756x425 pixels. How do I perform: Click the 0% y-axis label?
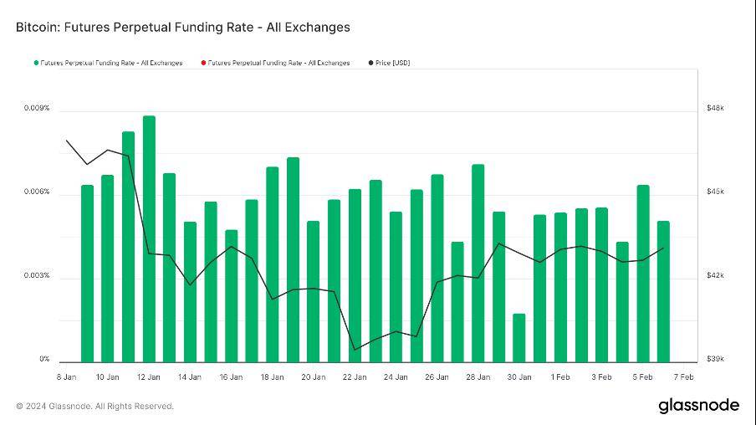coord(44,359)
